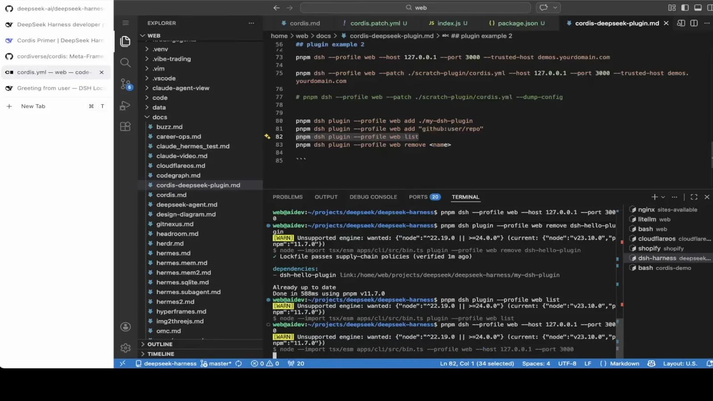Switch to the package.json editor tab
Viewport: 713px width, 401px height.
click(516, 23)
